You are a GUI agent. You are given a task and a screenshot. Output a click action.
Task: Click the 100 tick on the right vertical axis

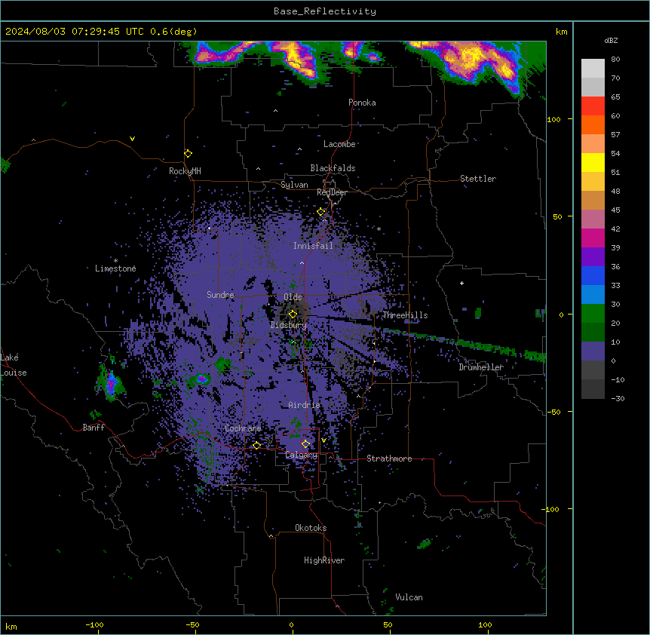(x=553, y=119)
